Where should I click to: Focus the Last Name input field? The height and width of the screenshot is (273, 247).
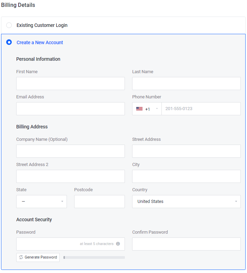186,84
